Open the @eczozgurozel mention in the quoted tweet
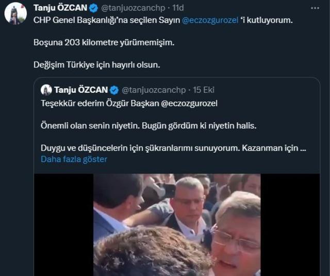The image size is (330, 276). point(189,103)
